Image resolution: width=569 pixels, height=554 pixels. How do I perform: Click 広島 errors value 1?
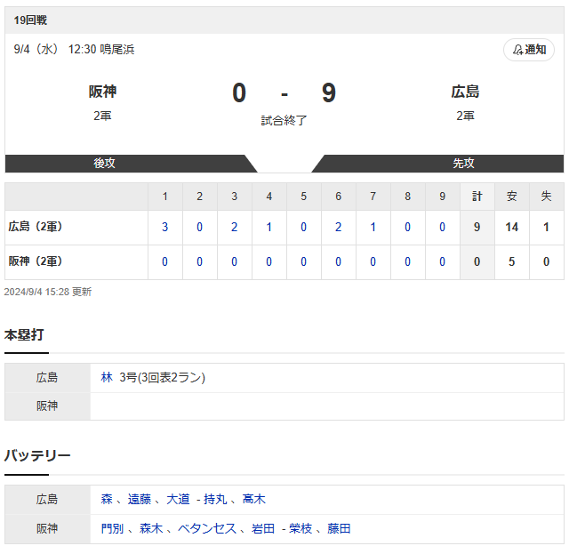click(546, 228)
